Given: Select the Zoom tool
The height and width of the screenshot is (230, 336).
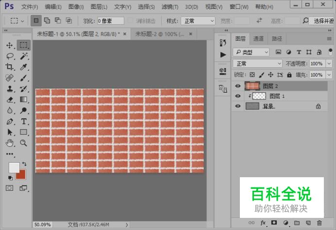Looking at the screenshot, I should pyautogui.click(x=24, y=143).
